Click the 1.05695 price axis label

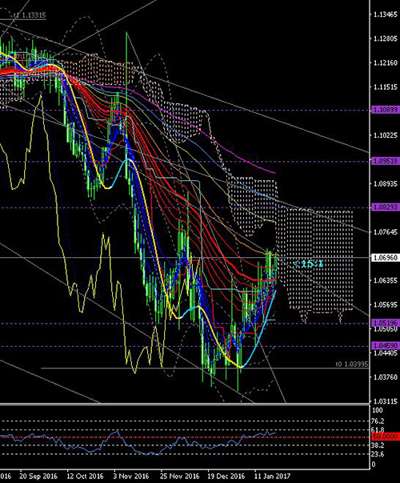point(386,304)
